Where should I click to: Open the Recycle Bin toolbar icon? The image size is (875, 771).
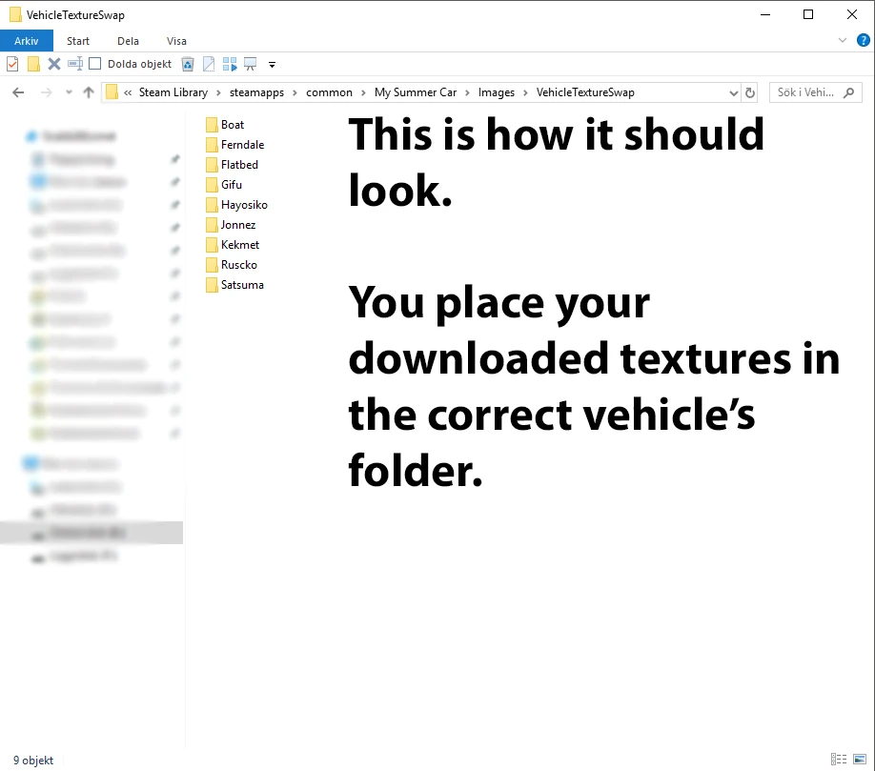click(x=188, y=64)
